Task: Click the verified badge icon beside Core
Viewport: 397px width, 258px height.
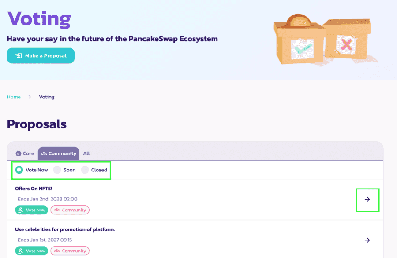Action: point(19,153)
